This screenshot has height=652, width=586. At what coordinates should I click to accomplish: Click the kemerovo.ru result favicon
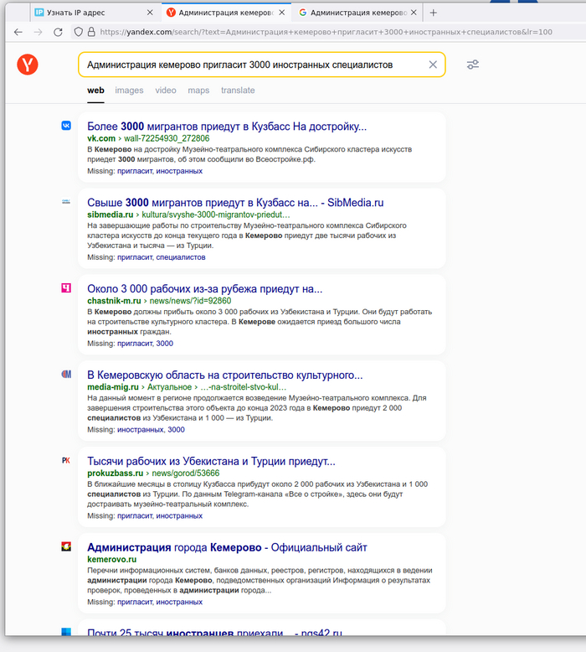[66, 546]
